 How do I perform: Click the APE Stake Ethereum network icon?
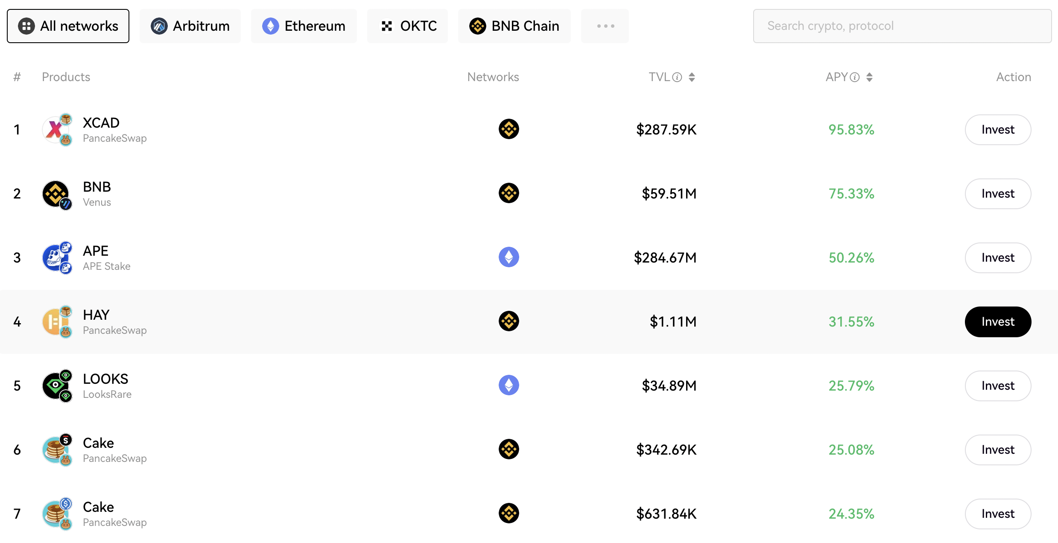(509, 257)
